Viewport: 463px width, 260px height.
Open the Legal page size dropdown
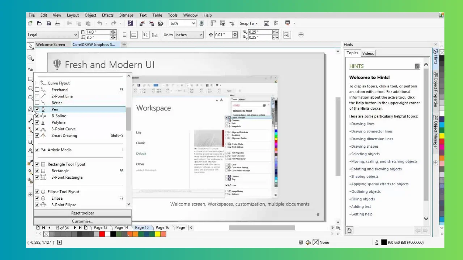[75, 35]
